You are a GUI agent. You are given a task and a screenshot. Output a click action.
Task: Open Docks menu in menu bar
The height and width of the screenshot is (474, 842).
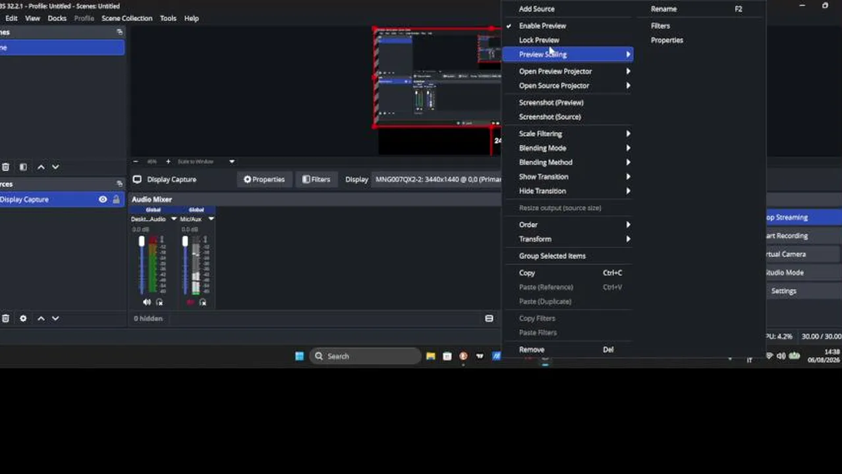click(x=57, y=18)
